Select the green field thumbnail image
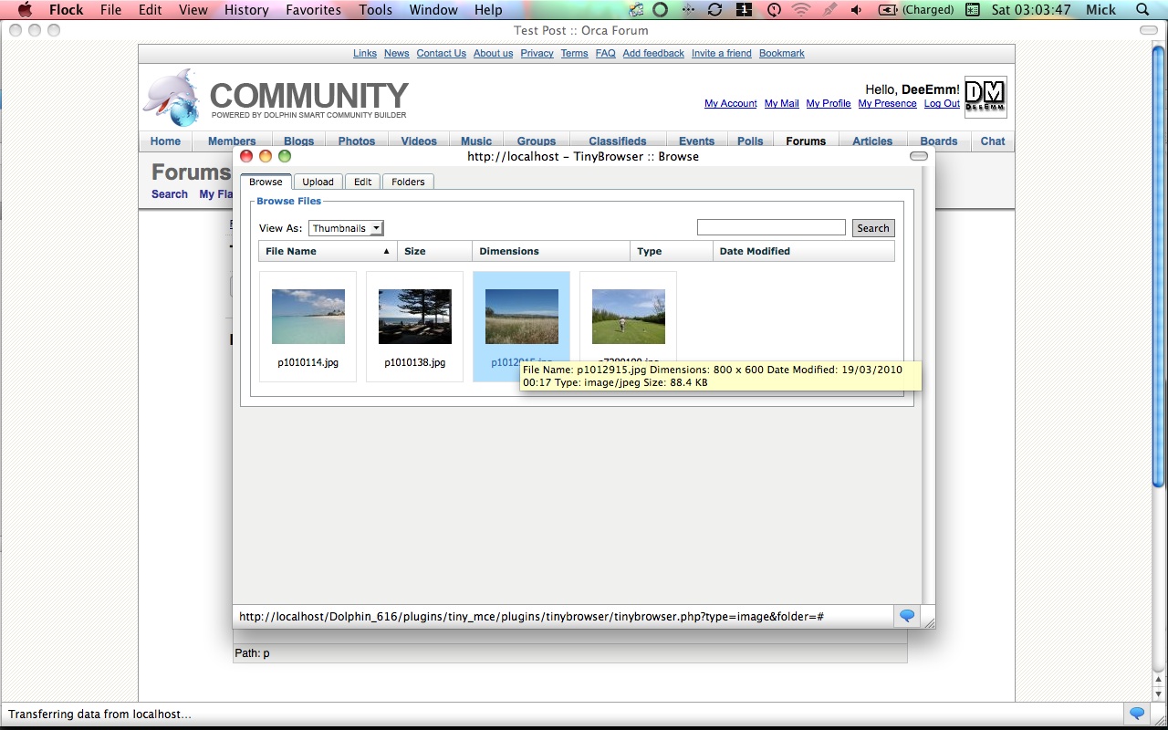 [x=629, y=317]
